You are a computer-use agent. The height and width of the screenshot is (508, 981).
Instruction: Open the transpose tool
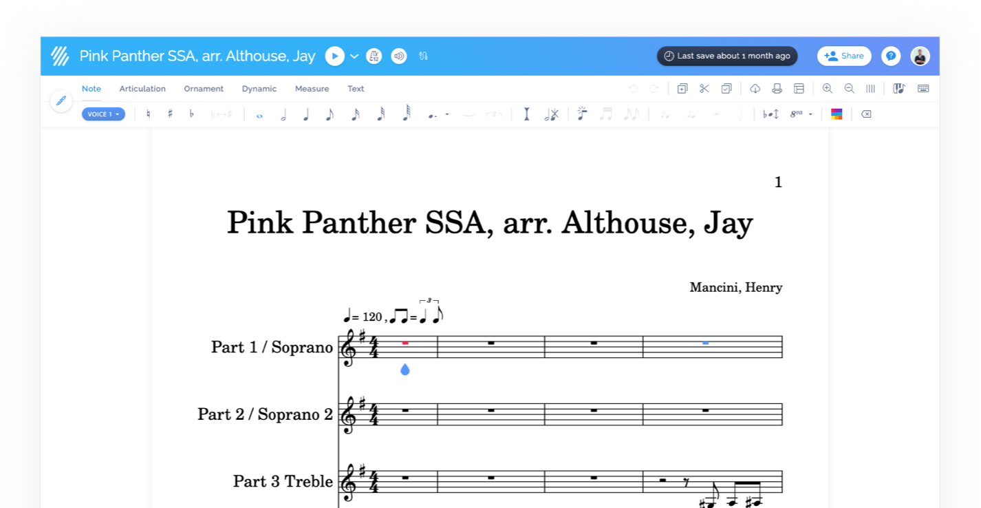tap(770, 114)
